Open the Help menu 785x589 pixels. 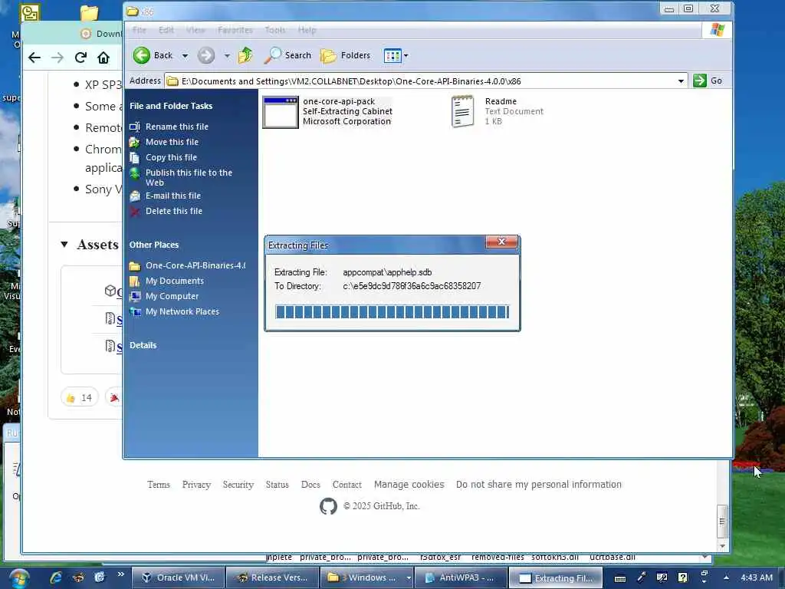[x=307, y=30]
